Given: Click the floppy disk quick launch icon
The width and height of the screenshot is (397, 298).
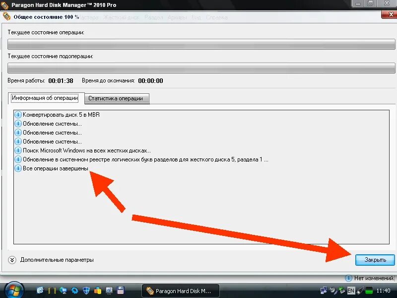Looking at the screenshot, I should pyautogui.click(x=121, y=291).
